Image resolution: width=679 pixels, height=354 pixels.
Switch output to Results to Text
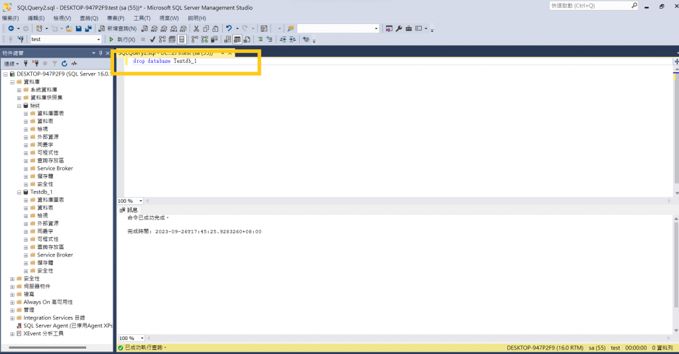pyautogui.click(x=227, y=39)
